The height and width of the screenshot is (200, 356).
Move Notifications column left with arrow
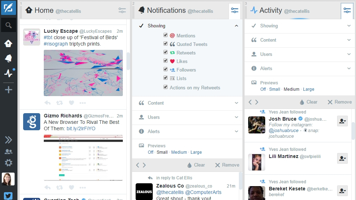[137, 165]
